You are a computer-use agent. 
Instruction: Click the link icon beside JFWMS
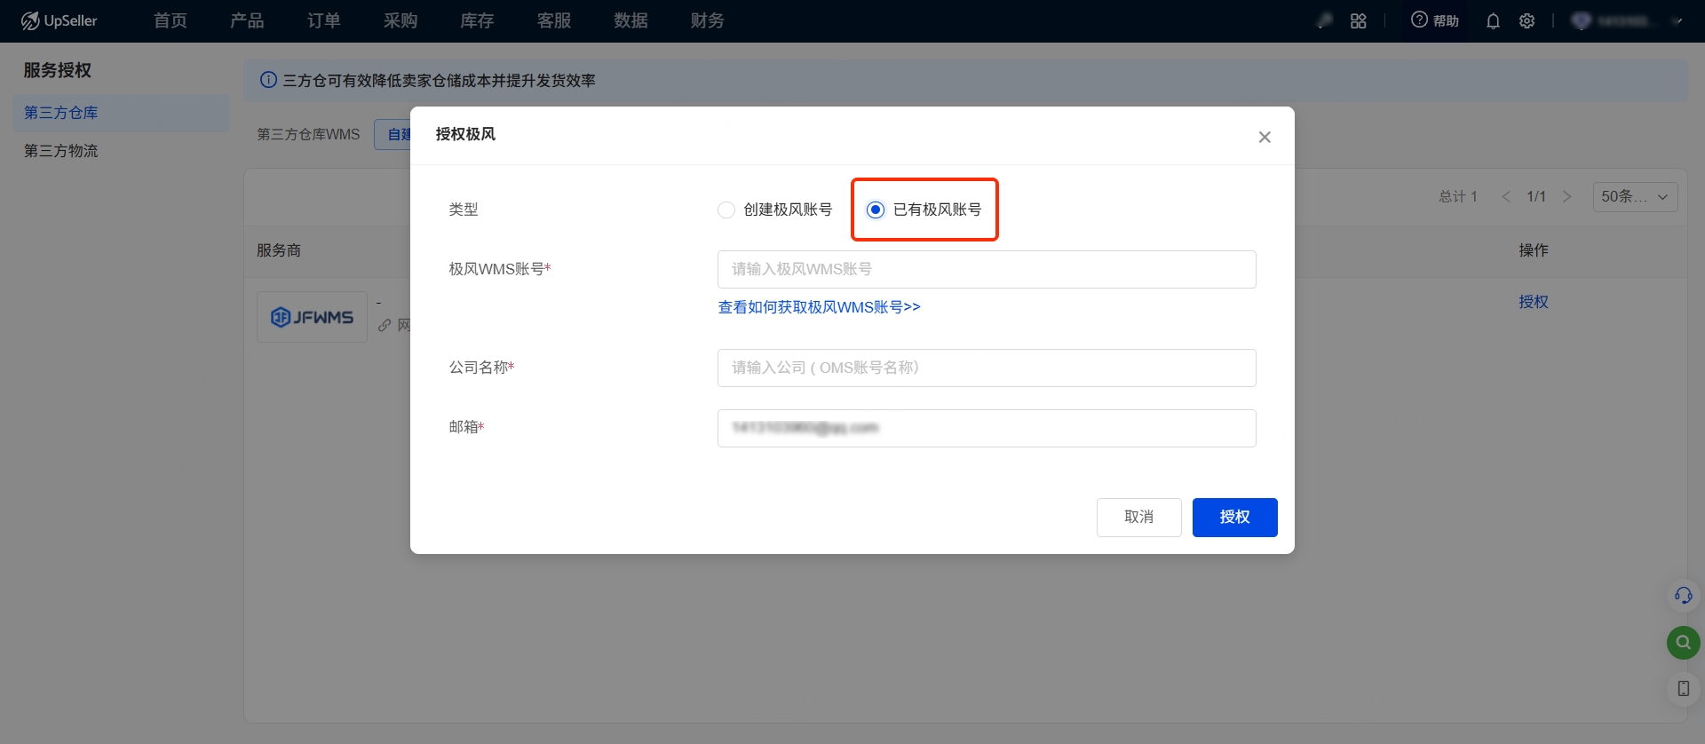tap(385, 326)
